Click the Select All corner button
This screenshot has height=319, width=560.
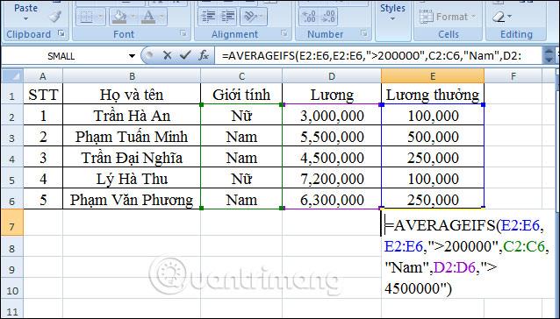[x=12, y=76]
